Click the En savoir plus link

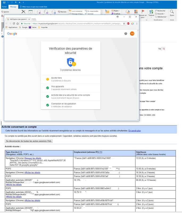[134, 131]
